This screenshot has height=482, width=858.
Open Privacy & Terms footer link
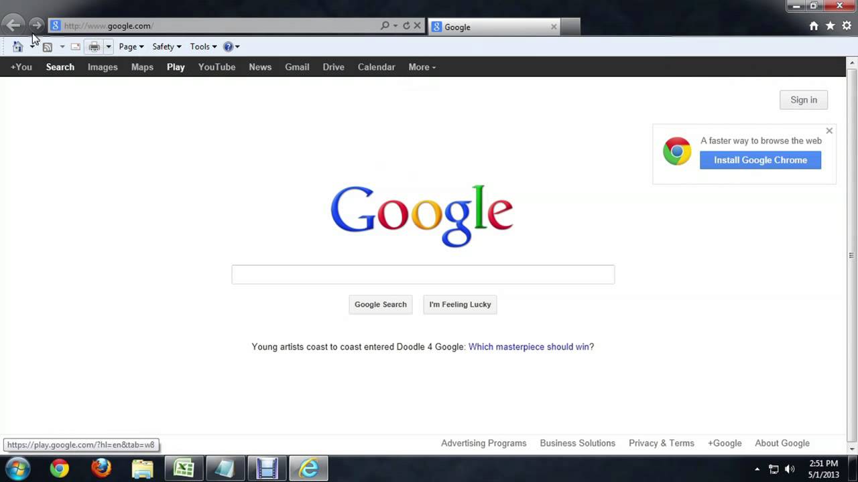tap(662, 443)
